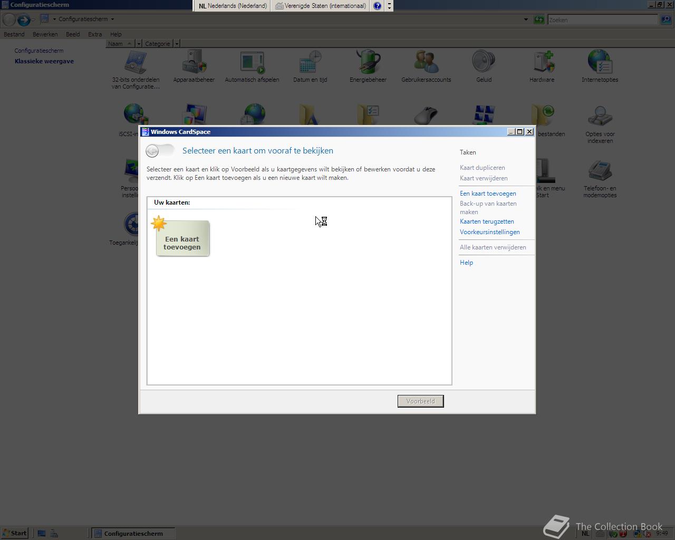Open the address bar history dropdown
Image resolution: width=675 pixels, height=540 pixels.
point(526,20)
